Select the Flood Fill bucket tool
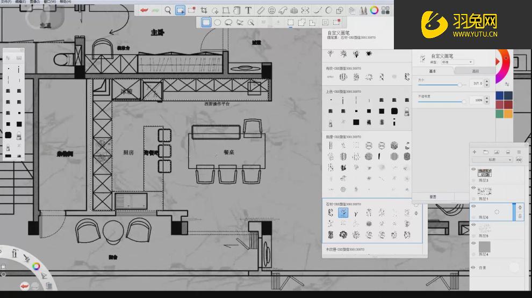Screen dimensions: 532x298 point(237,11)
